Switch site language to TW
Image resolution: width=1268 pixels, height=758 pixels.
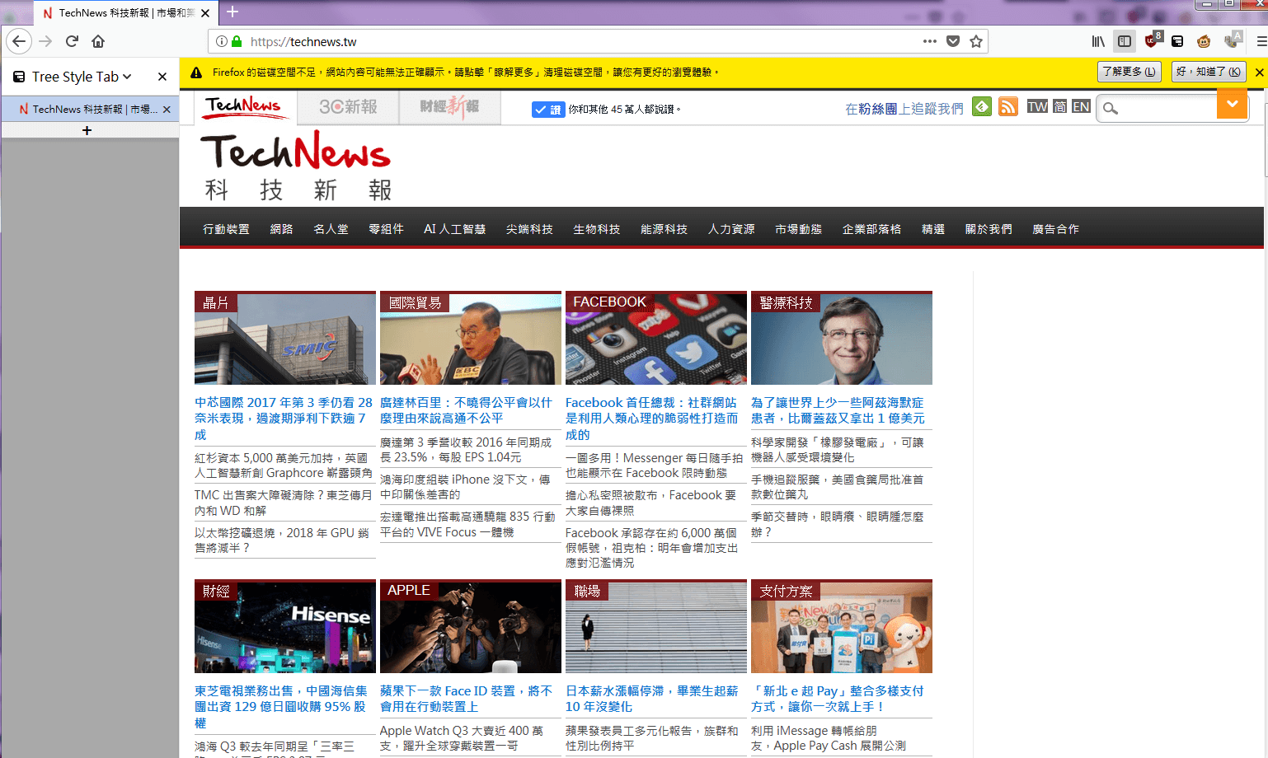(x=1037, y=106)
